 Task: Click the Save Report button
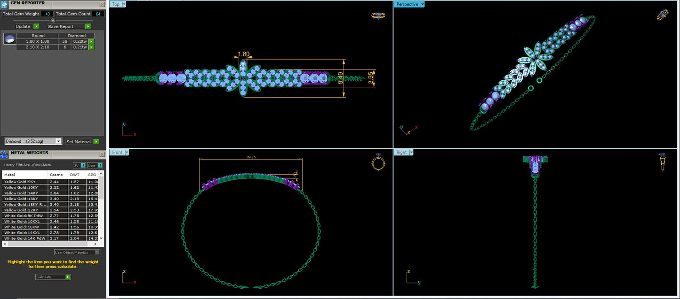click(66, 26)
